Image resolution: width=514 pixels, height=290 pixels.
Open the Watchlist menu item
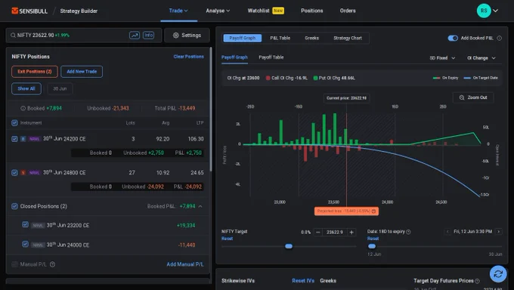pos(266,11)
